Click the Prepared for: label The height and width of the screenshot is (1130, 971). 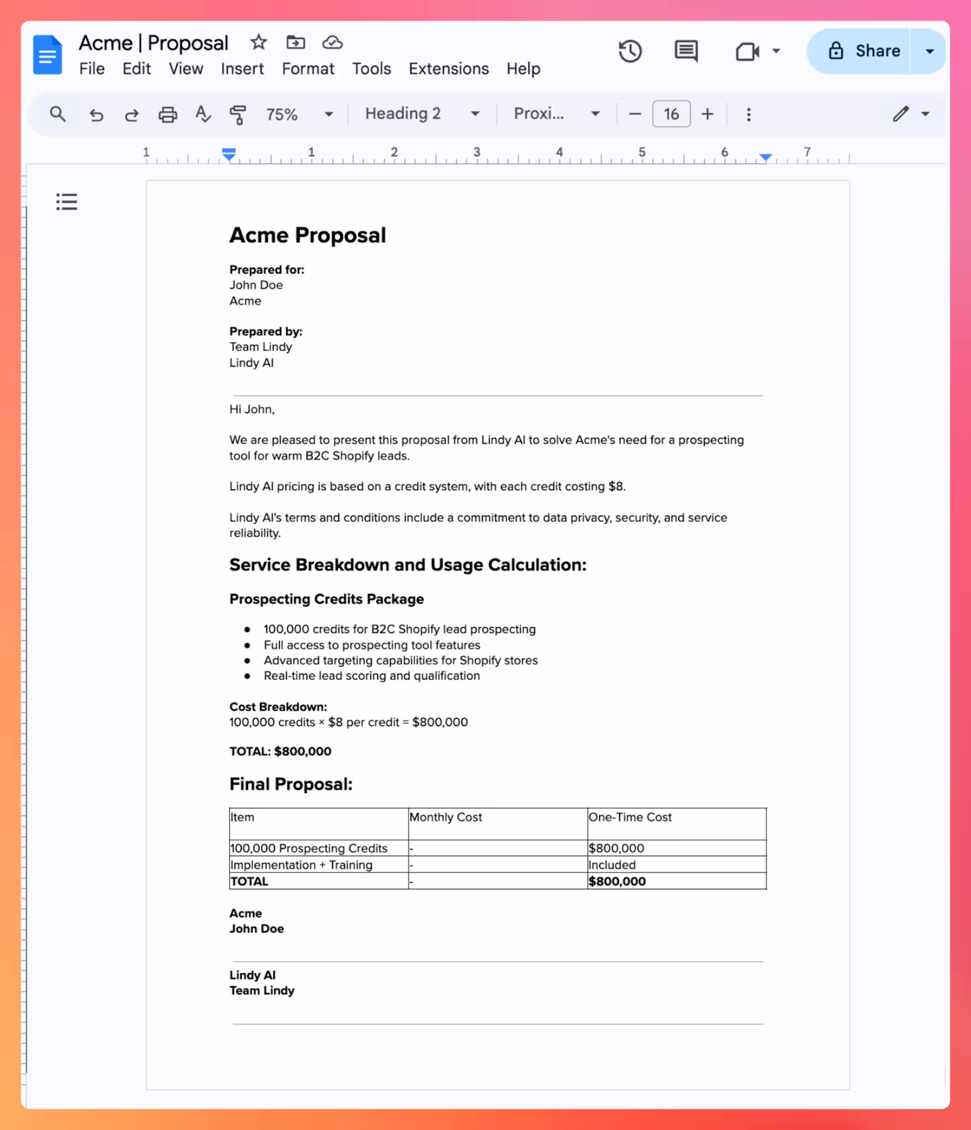[x=266, y=270]
